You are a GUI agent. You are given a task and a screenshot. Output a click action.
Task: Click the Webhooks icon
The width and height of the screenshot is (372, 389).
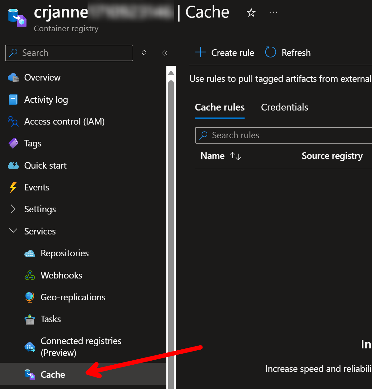point(30,275)
